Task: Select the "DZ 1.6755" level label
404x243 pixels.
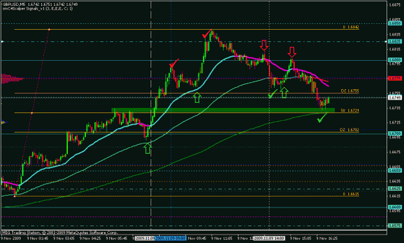Action: pos(350,90)
